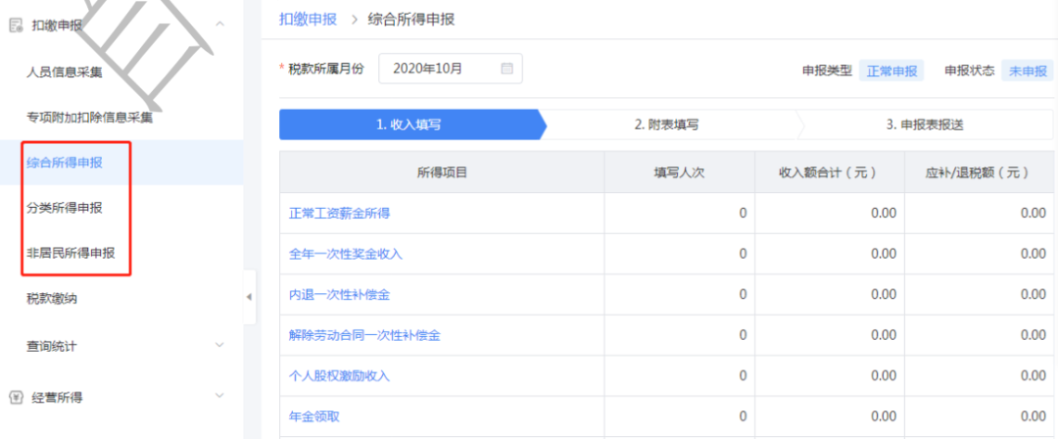Click the 填写人次 column header
The image size is (1058, 439).
pos(680,172)
